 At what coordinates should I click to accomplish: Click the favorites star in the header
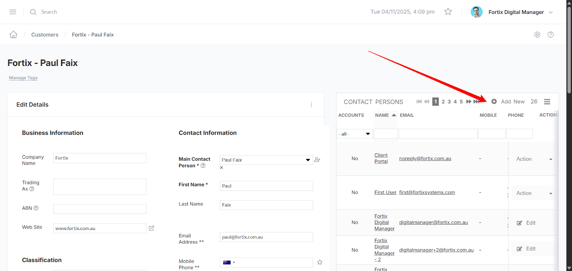pos(448,12)
